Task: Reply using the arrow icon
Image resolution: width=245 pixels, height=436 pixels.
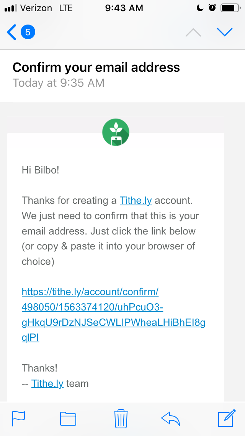Action: pyautogui.click(x=171, y=418)
